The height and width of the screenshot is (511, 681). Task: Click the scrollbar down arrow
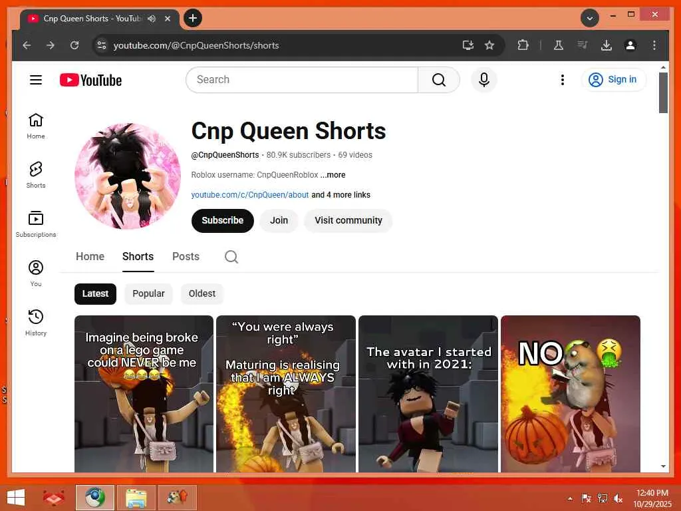[x=663, y=466]
